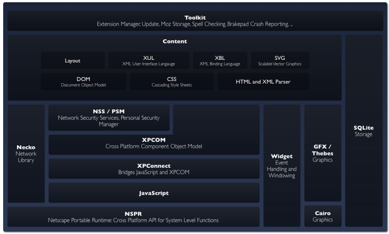Click the DOM Document Object Model box
The image size is (389, 234).
83,81
